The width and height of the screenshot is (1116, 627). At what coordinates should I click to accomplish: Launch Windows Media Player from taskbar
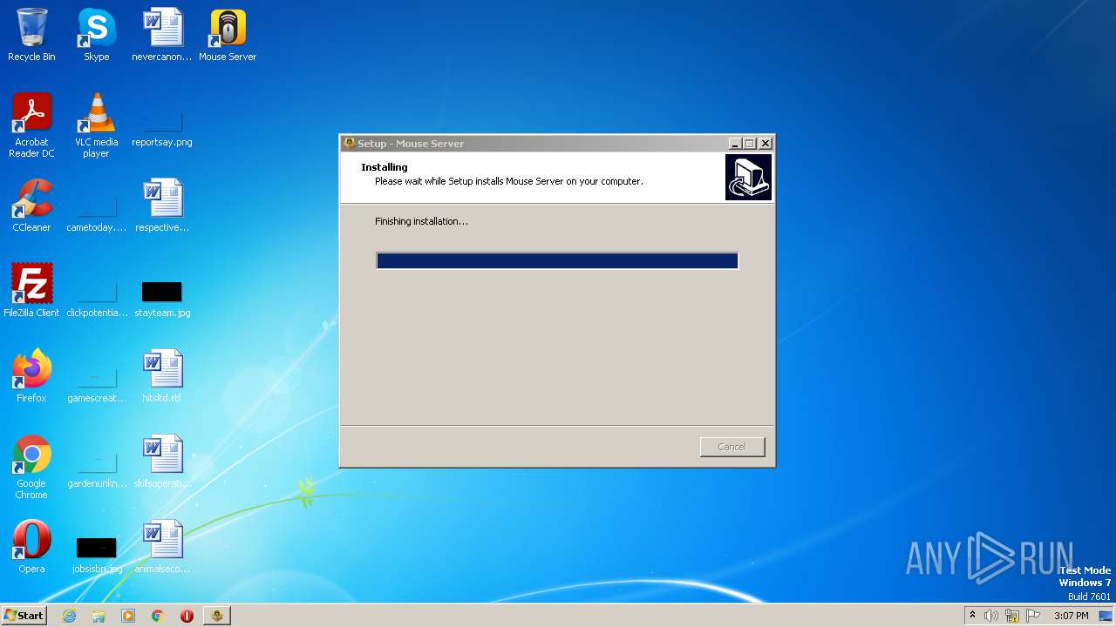(x=128, y=616)
